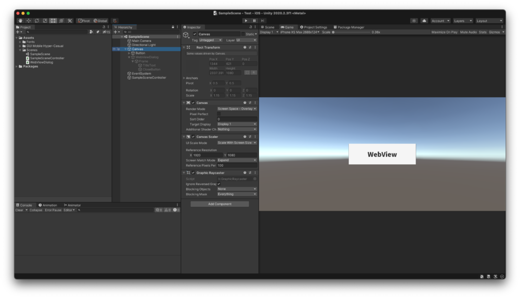The image size is (520, 298).
Task: Open the Collab services sun icon
Action: tap(414, 21)
